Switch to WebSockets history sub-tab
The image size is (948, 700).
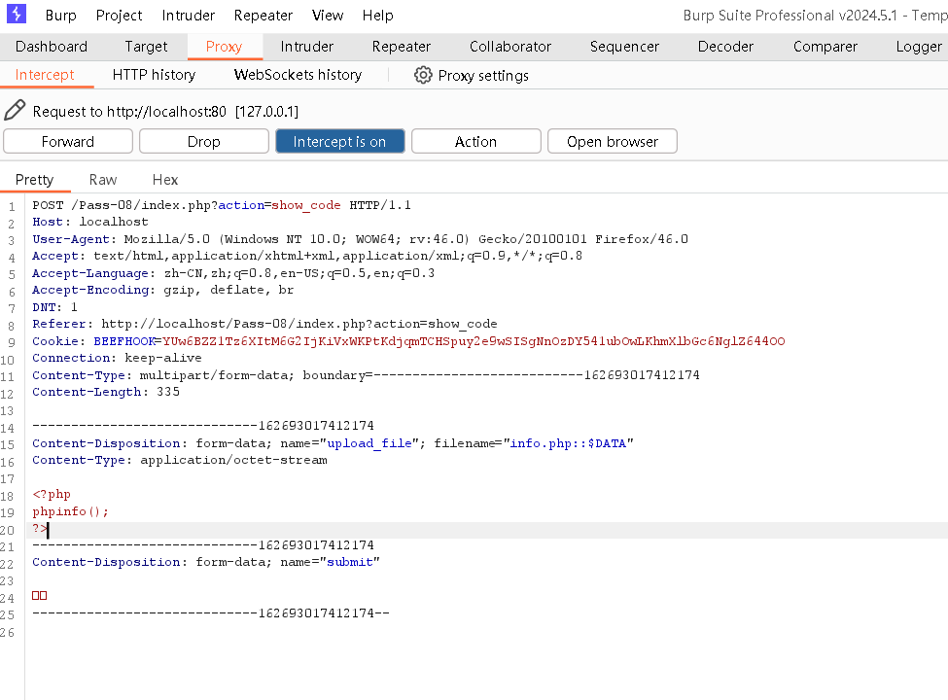[298, 75]
